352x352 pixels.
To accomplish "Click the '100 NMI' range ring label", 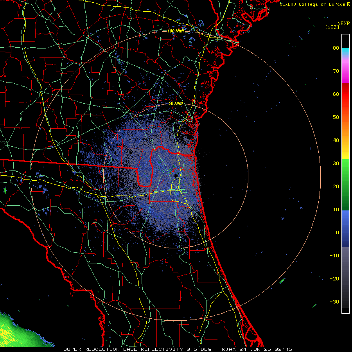I will 176,31.
